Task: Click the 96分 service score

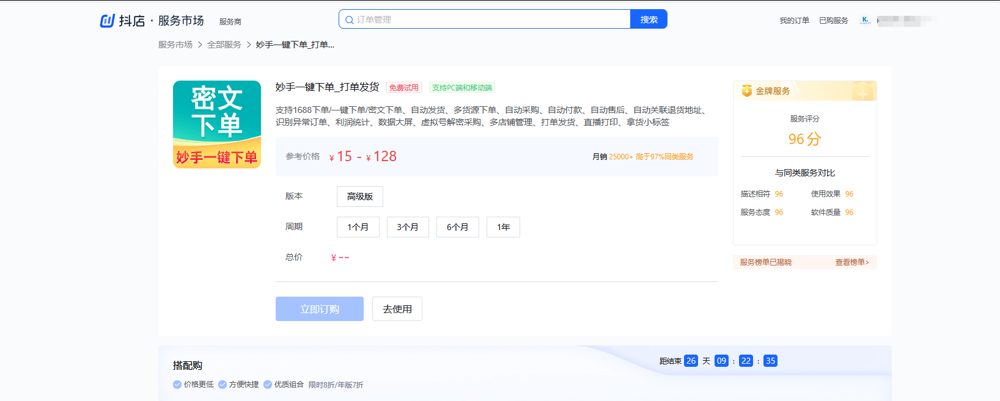Action: pos(804,139)
